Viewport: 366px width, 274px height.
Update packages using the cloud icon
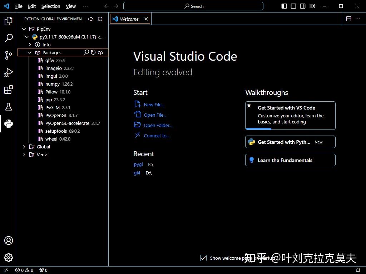coord(101,52)
